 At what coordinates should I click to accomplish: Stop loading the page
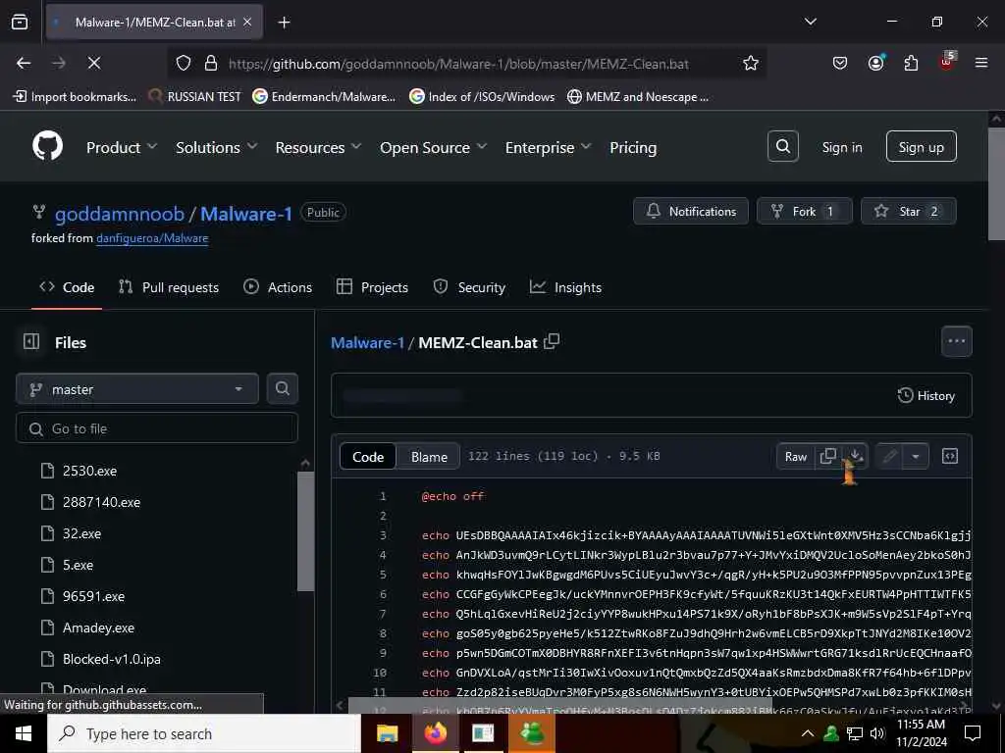point(93,63)
